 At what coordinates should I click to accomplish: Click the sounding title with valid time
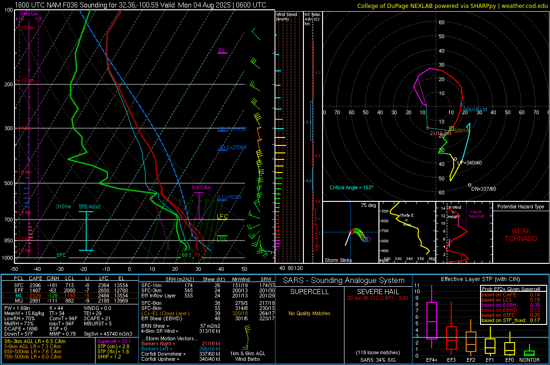tap(140, 5)
